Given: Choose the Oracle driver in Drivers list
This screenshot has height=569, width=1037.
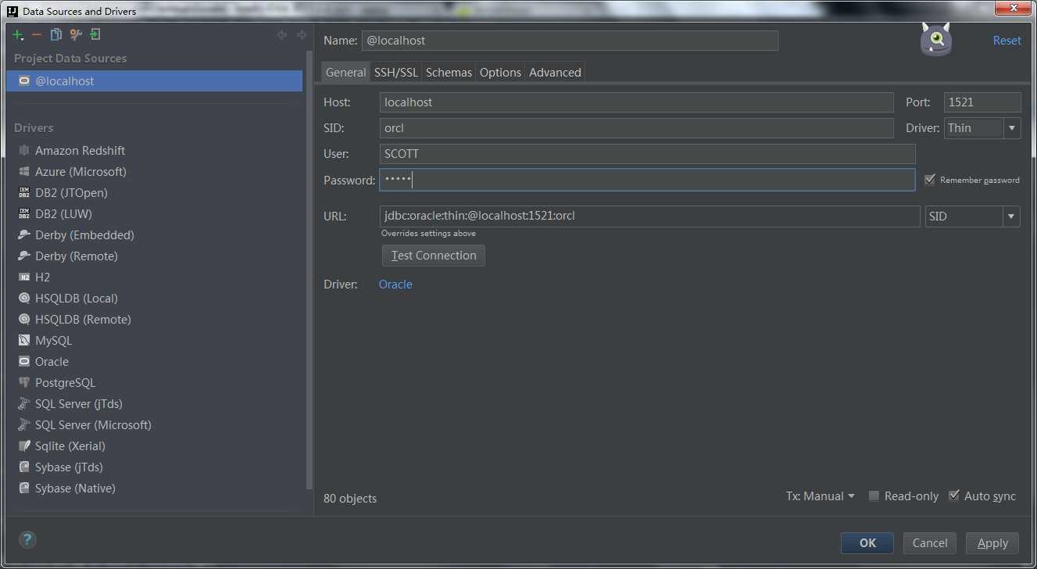Looking at the screenshot, I should (52, 361).
